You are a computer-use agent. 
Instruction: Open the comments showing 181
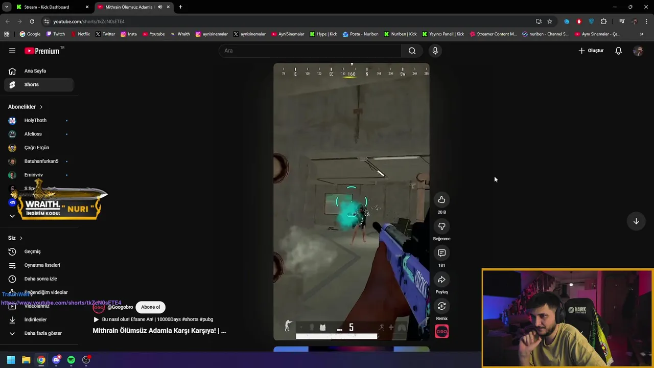(x=441, y=253)
